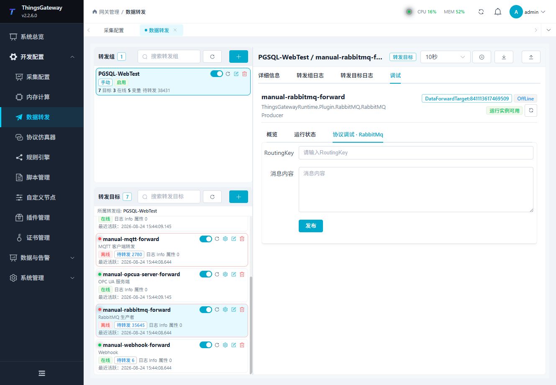Close the 数据转发 page tab

(175, 30)
